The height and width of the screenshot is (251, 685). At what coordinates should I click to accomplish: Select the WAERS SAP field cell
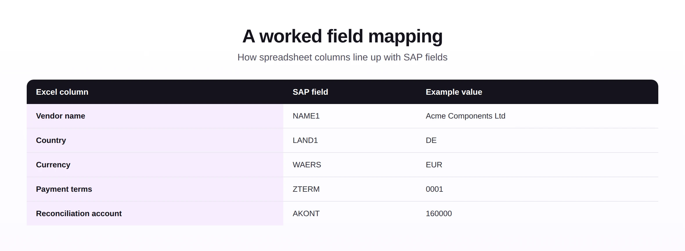pos(350,165)
